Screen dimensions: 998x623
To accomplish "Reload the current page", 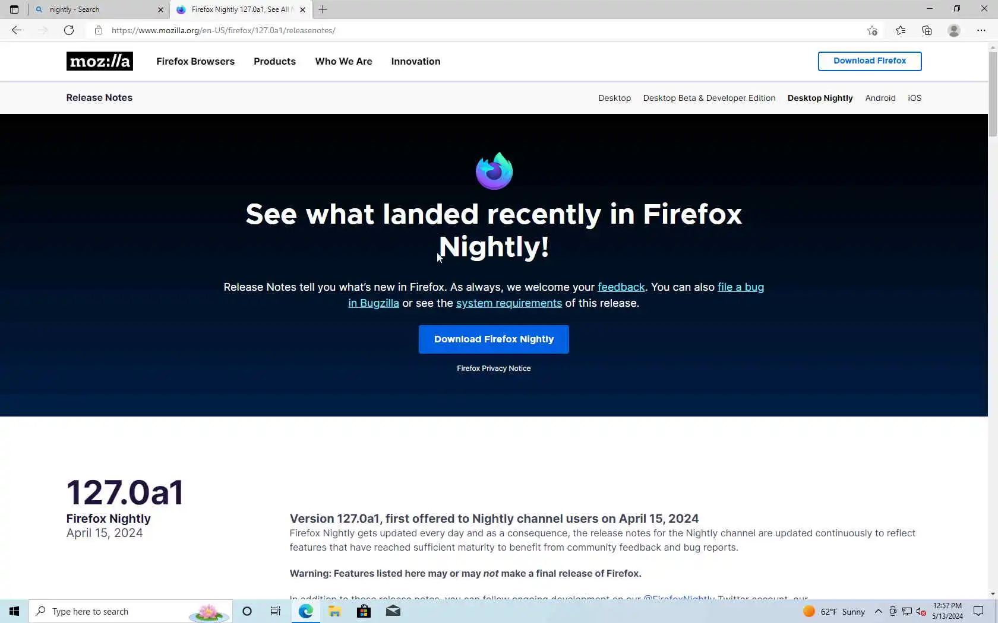I will point(69,30).
